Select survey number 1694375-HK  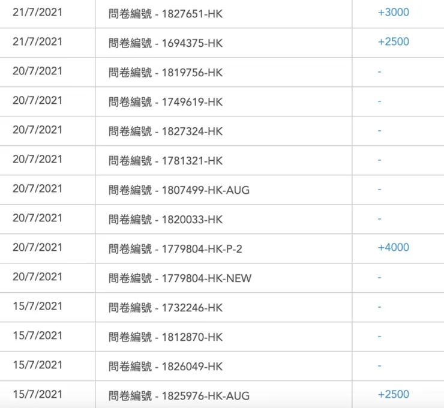point(166,43)
